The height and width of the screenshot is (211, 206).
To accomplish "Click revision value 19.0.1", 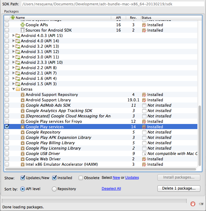I will pyautogui.click(x=133, y=100).
